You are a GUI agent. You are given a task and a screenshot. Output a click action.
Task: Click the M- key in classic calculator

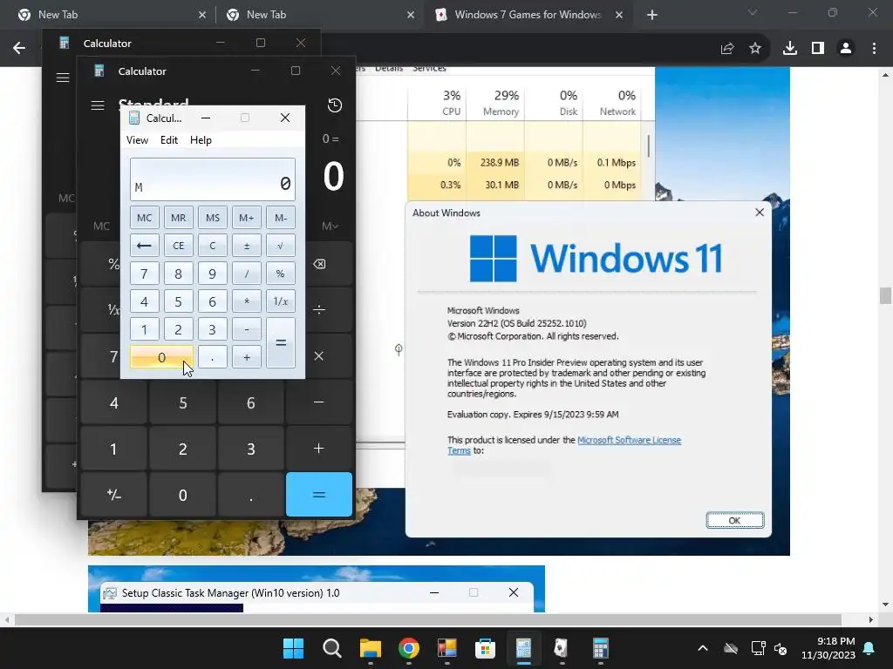click(x=281, y=218)
